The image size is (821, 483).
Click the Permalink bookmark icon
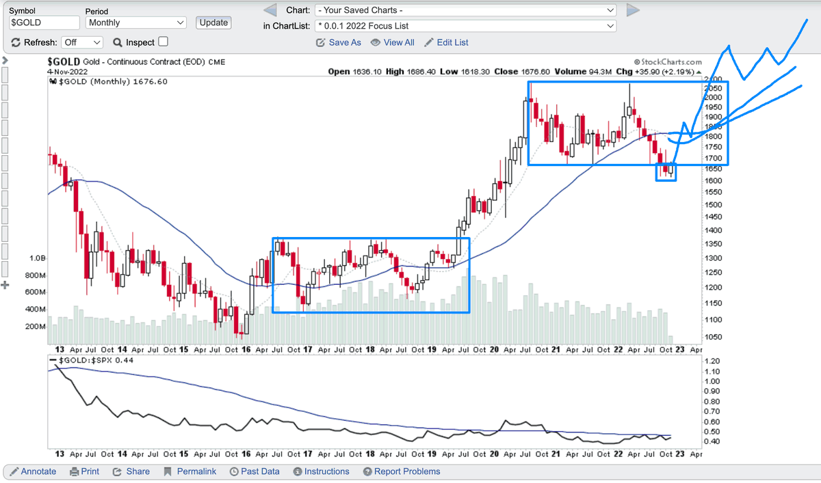pos(168,471)
